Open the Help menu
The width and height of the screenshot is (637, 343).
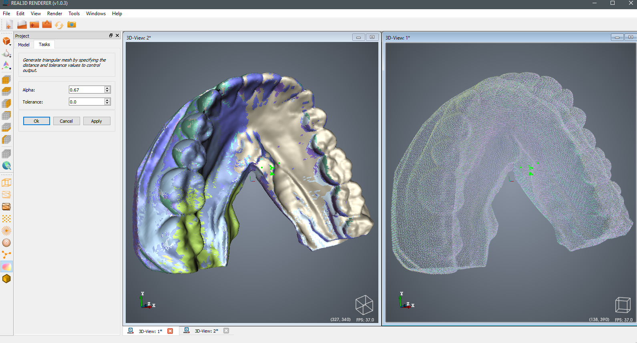117,14
